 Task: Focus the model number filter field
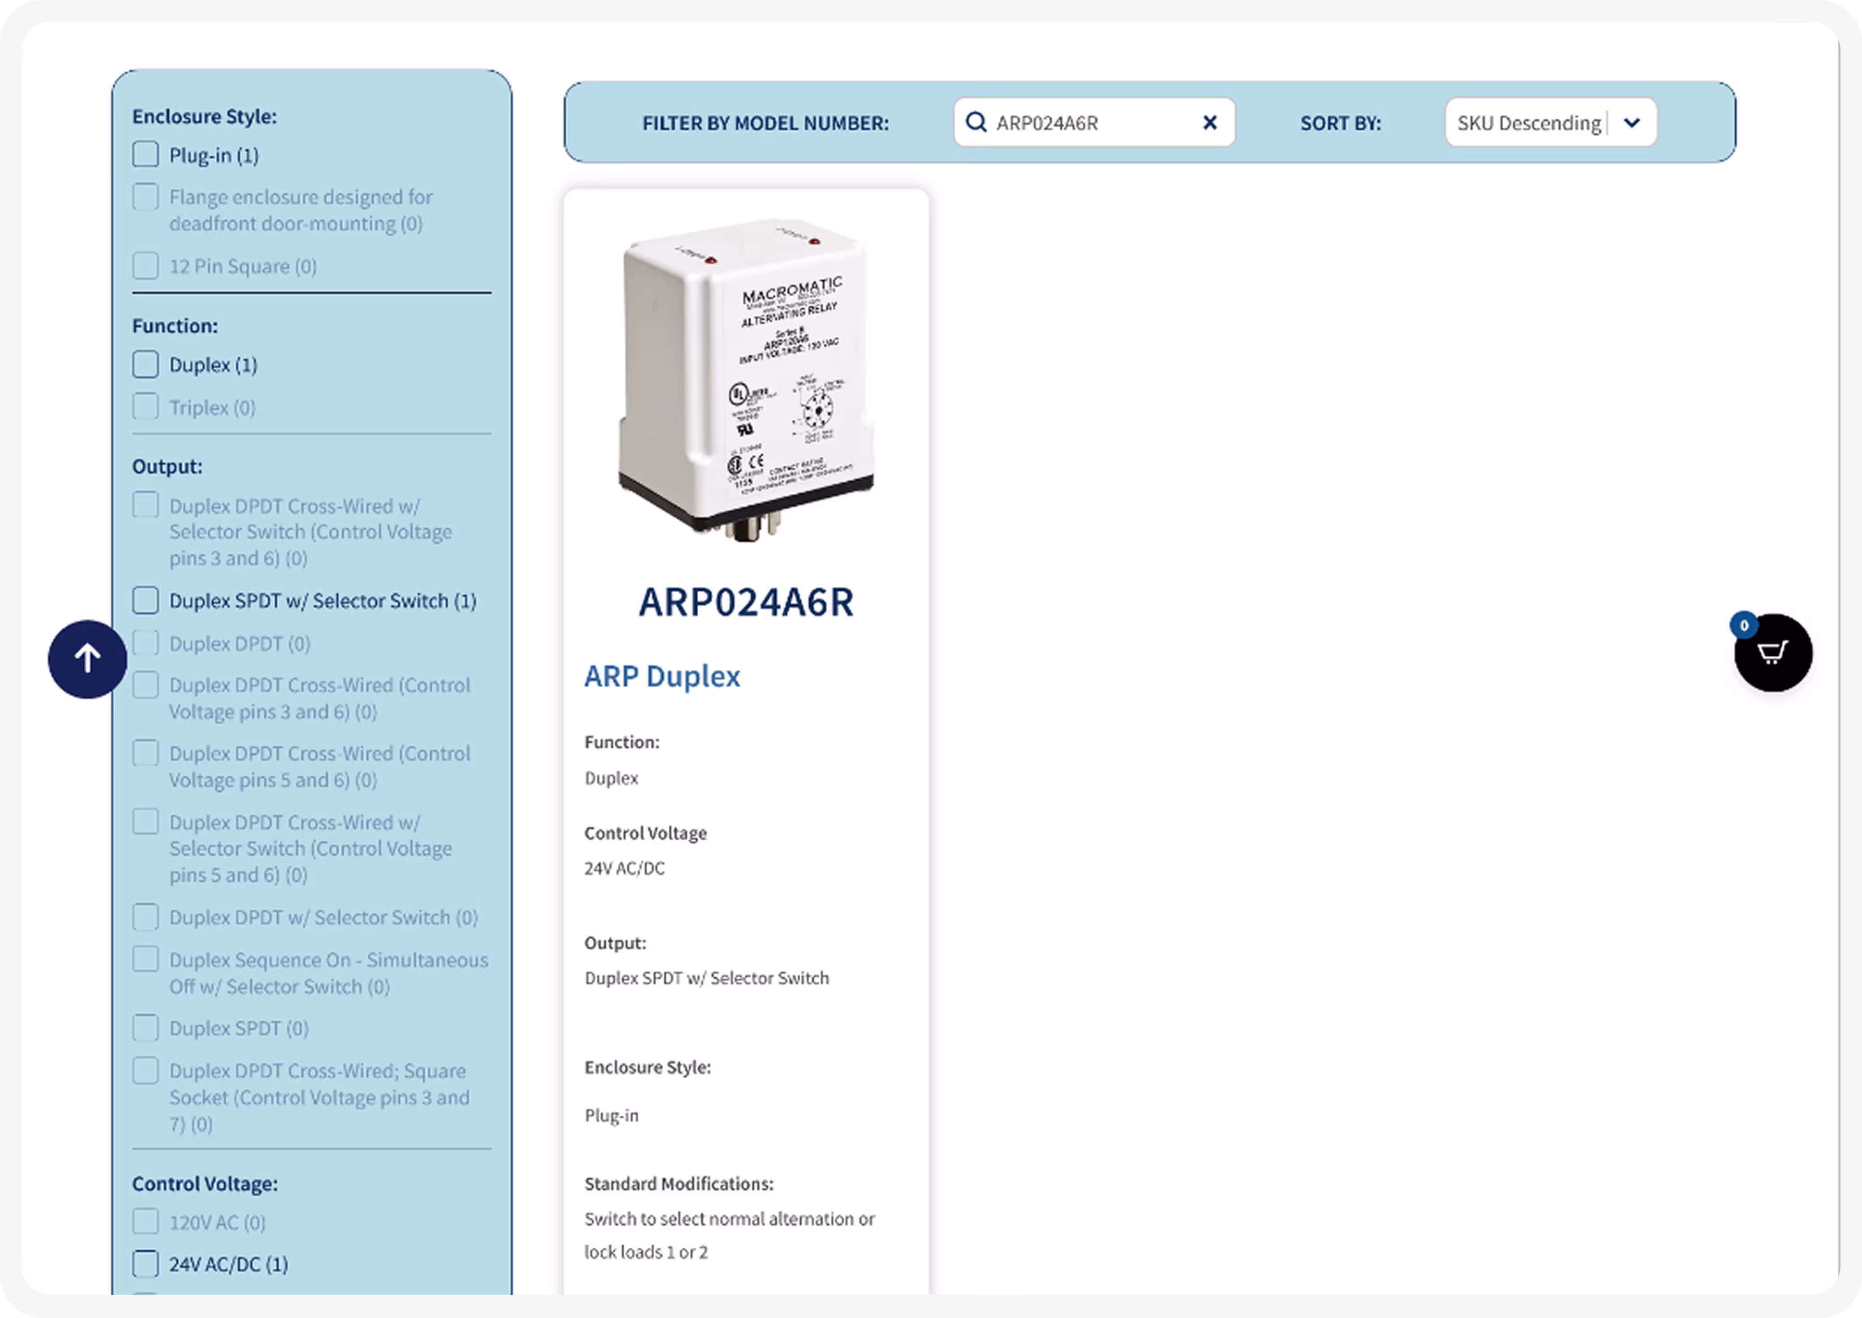pyautogui.click(x=1093, y=123)
